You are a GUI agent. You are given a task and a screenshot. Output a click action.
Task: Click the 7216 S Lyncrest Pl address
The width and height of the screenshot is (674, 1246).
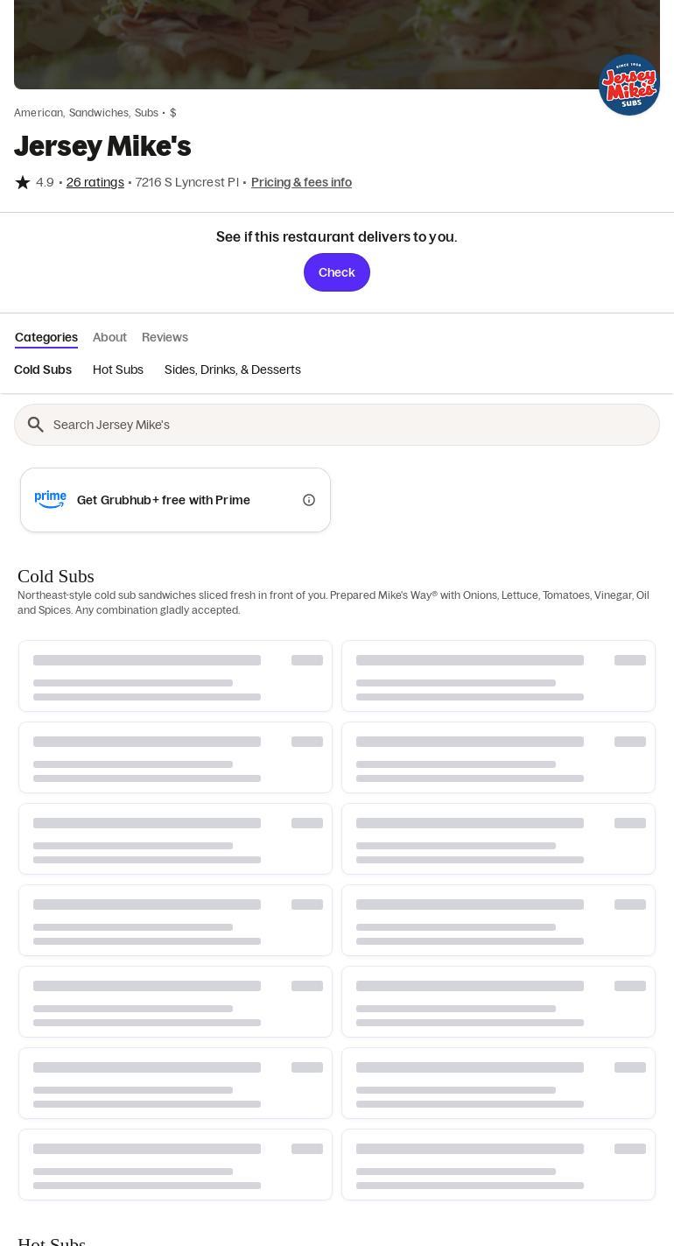pyautogui.click(x=186, y=182)
